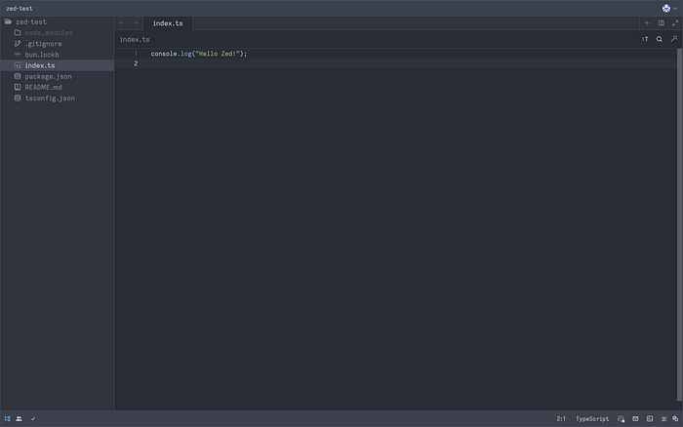
Task: Click the editor vertical scrollbar
Action: (679, 224)
